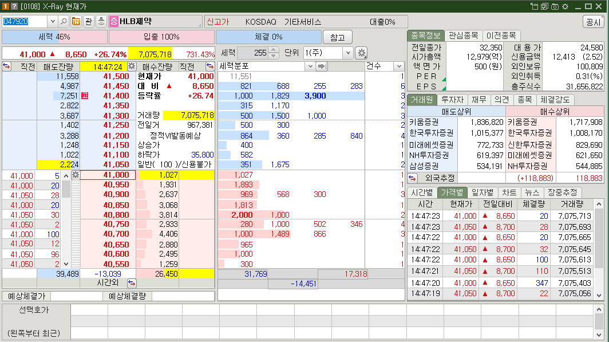Click the 예상체결가 field

tap(77, 296)
